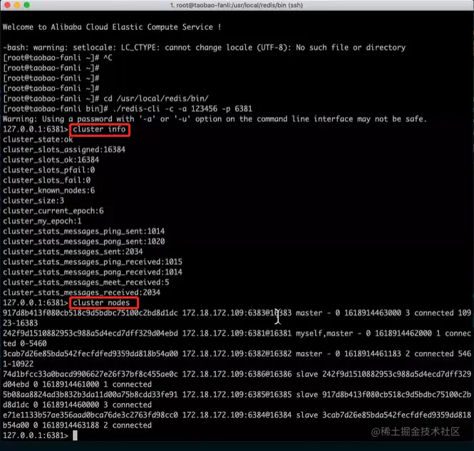474x451 pixels.
Task: Click the 'cluster_slots_pfail:0' line
Action: pyautogui.click(x=48, y=170)
